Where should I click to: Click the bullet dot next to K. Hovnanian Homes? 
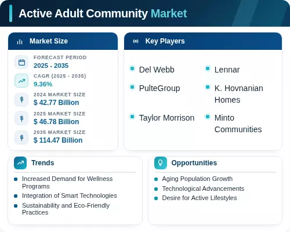coord(208,87)
